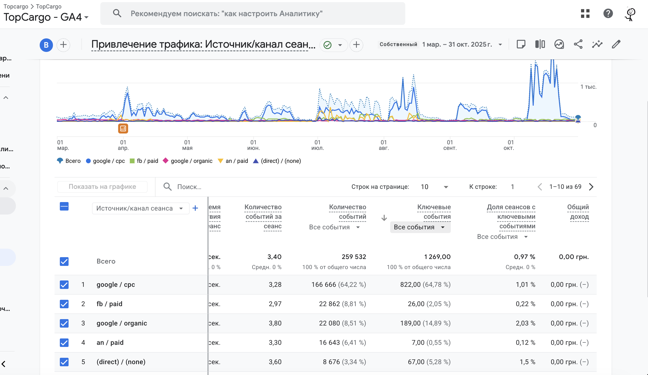Sort by Количество событий за сеанс column

[263, 217]
